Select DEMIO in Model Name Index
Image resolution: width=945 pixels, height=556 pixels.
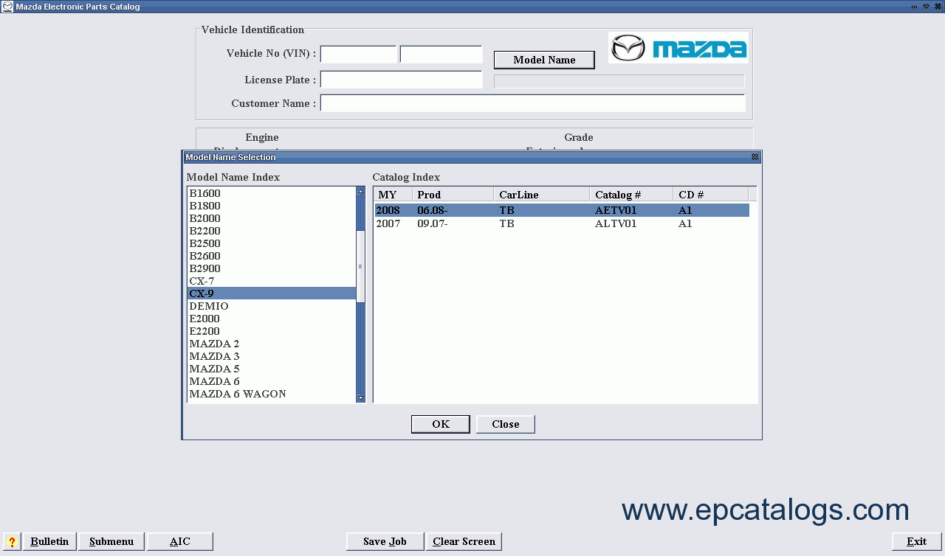[272, 306]
